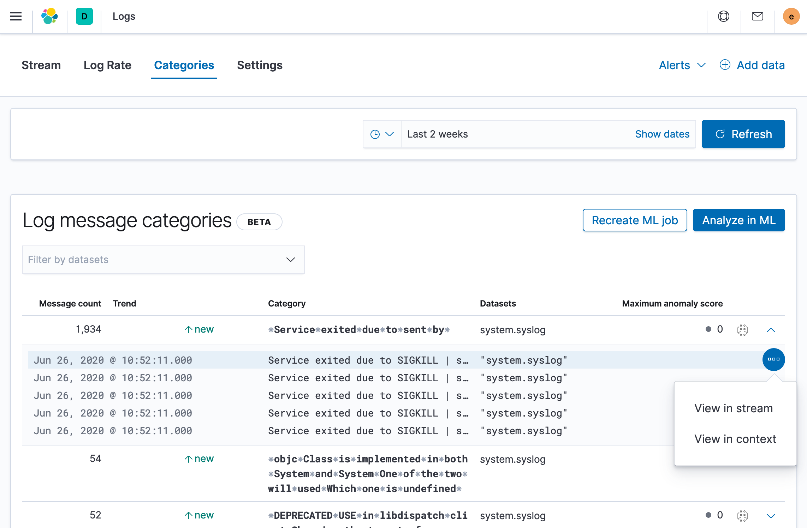The image size is (807, 528).
Task: Open the quick time range clock dropdown
Action: point(382,134)
